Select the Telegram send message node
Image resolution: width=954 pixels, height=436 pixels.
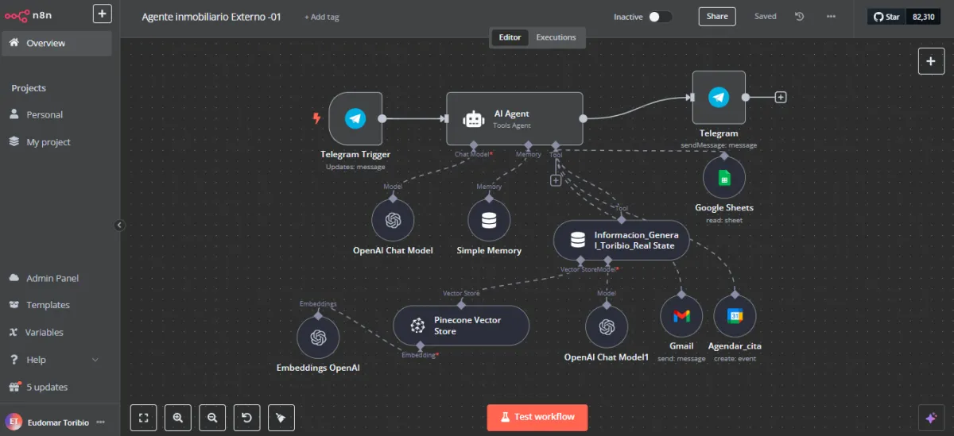(719, 98)
